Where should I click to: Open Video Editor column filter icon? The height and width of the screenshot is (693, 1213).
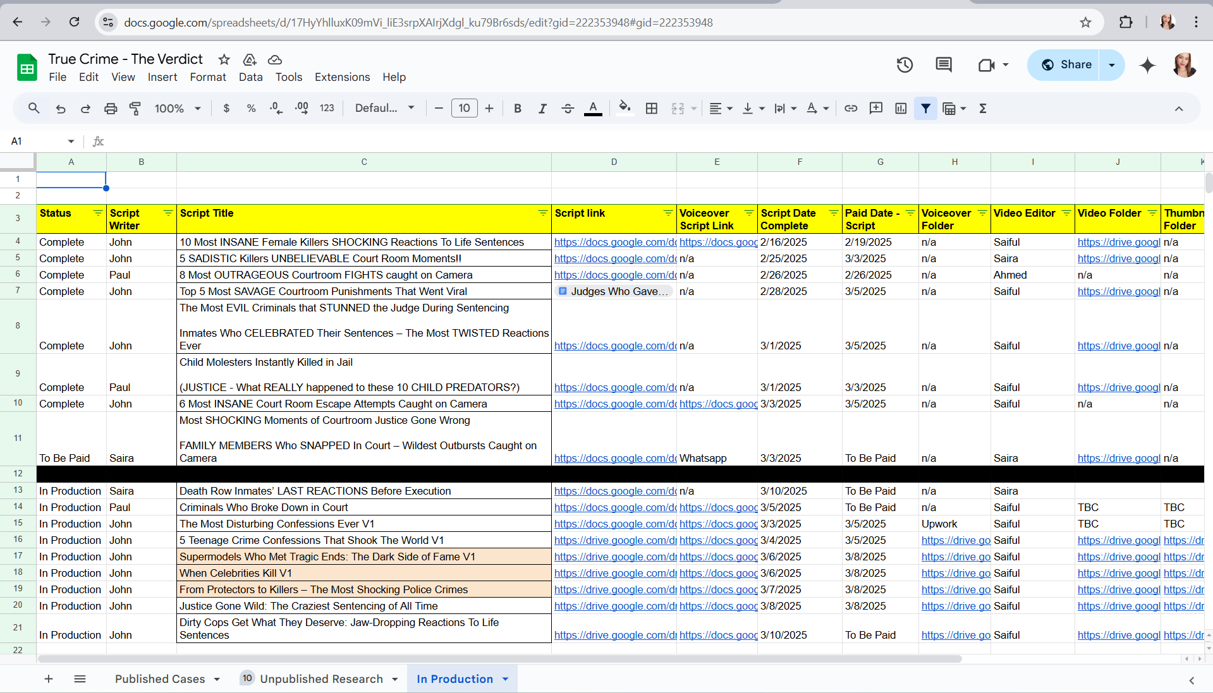click(x=1066, y=213)
